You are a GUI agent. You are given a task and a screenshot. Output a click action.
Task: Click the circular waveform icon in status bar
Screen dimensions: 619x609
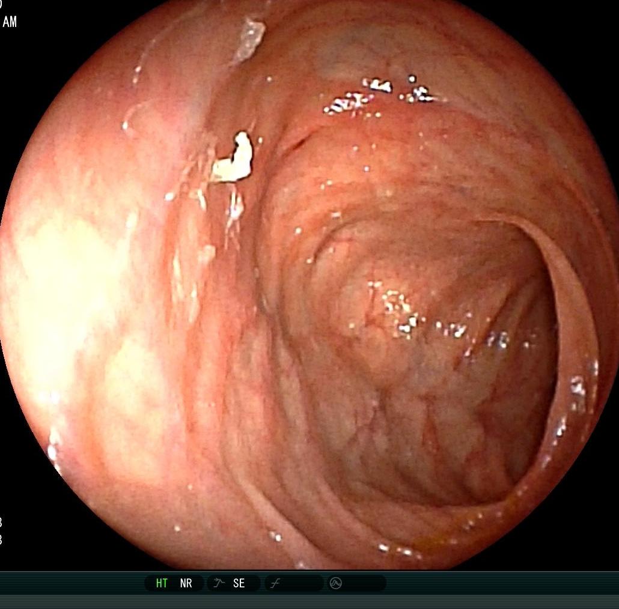335,583
